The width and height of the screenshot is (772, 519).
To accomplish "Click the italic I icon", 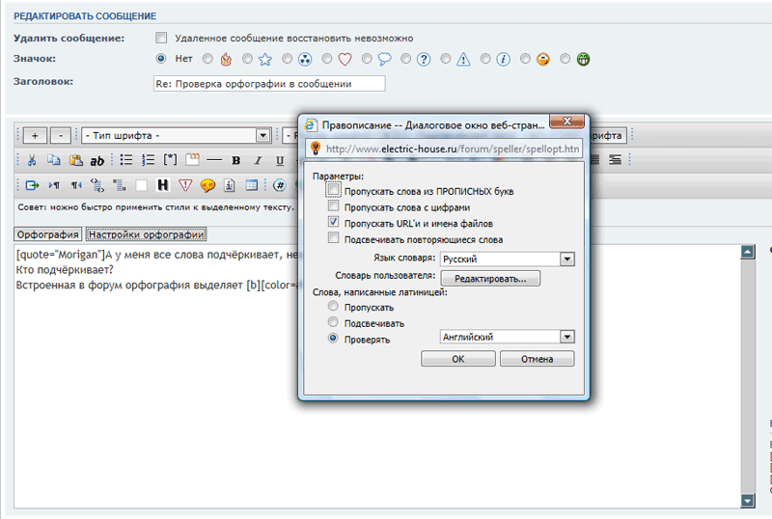I will coord(258,160).
